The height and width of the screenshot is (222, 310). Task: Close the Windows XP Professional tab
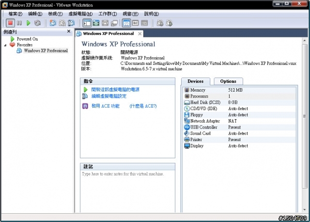(x=140, y=34)
